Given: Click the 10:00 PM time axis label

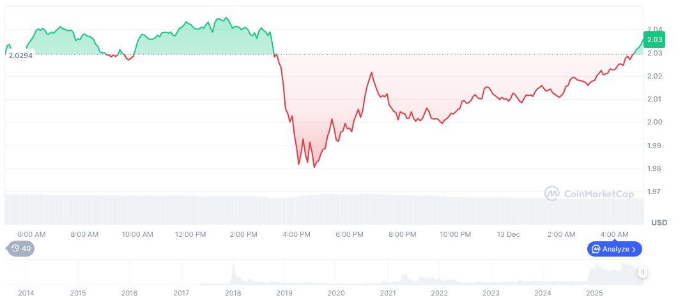Looking at the screenshot, I should tap(456, 234).
